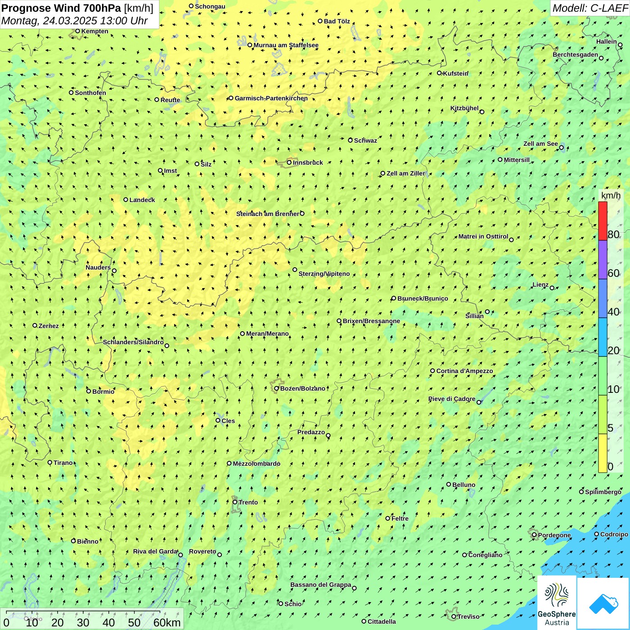Click the red 80 km/h legend color
630x630 pixels.
point(603,221)
